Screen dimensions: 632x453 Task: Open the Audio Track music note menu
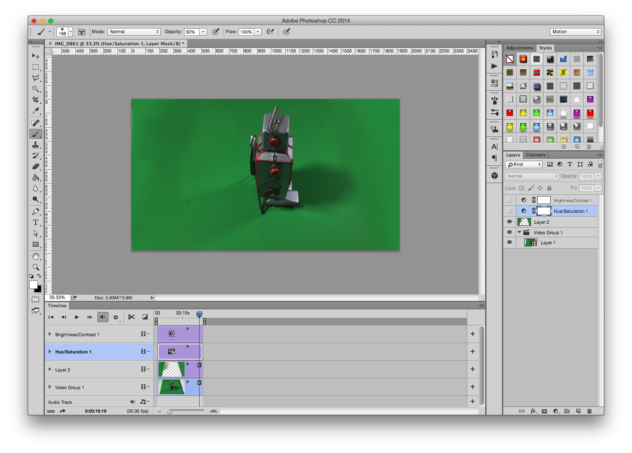coord(144,402)
